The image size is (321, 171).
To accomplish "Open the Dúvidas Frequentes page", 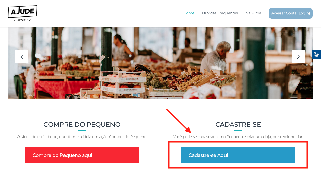I will coord(220,13).
